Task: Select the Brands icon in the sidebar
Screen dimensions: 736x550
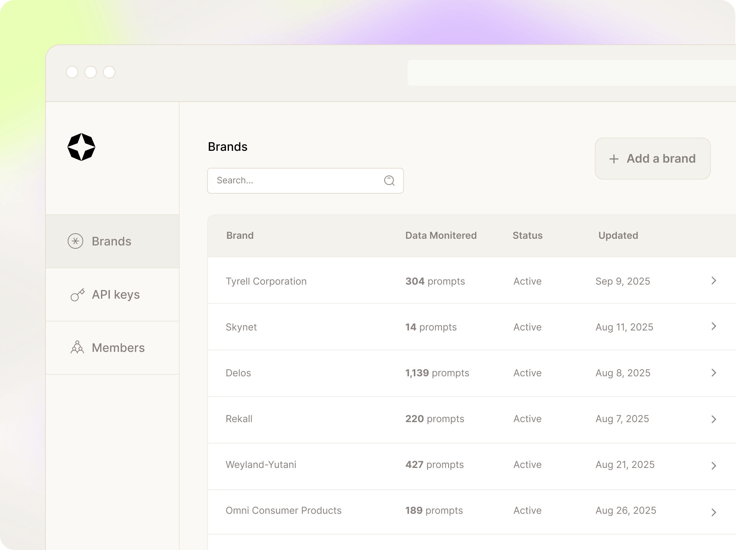Action: click(x=75, y=241)
